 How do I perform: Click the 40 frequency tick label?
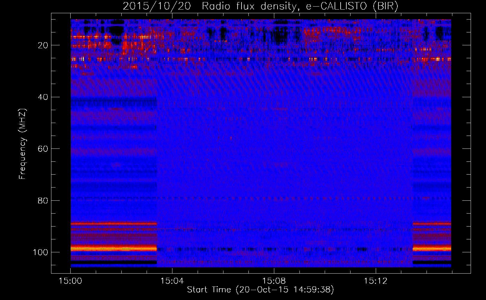pos(43,97)
